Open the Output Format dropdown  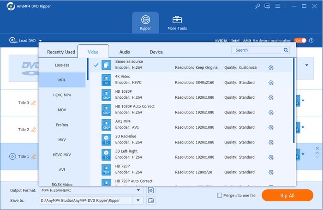point(138,190)
